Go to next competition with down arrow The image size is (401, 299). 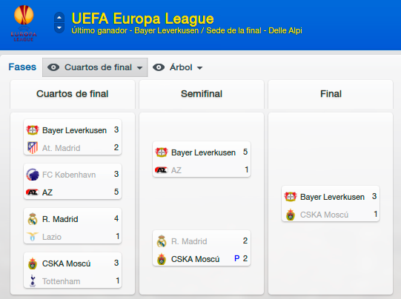point(59,27)
